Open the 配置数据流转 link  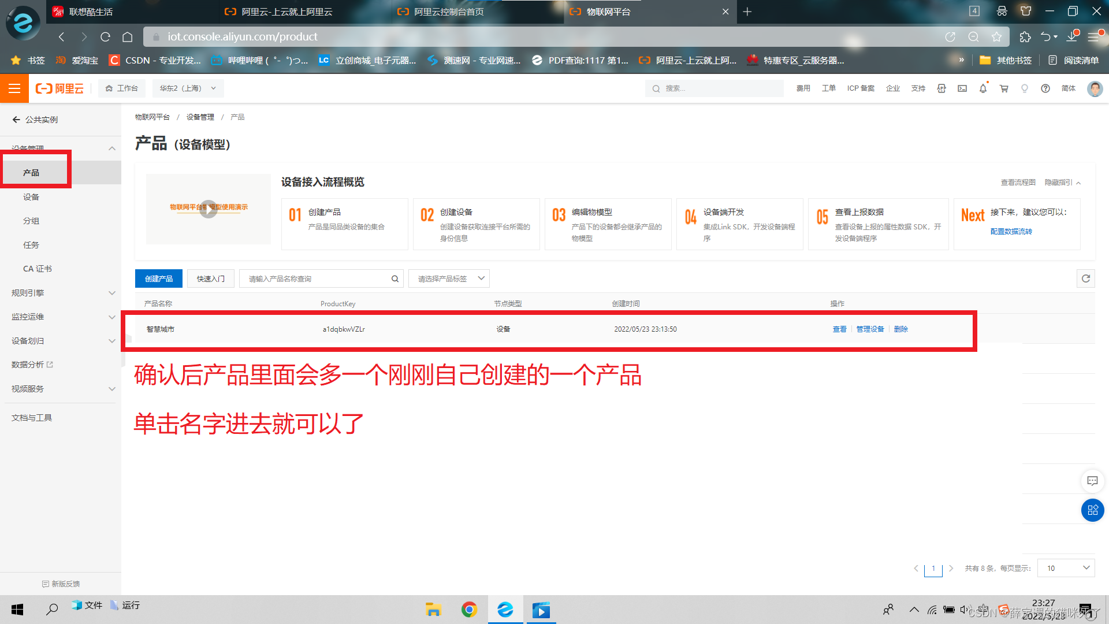1011,232
